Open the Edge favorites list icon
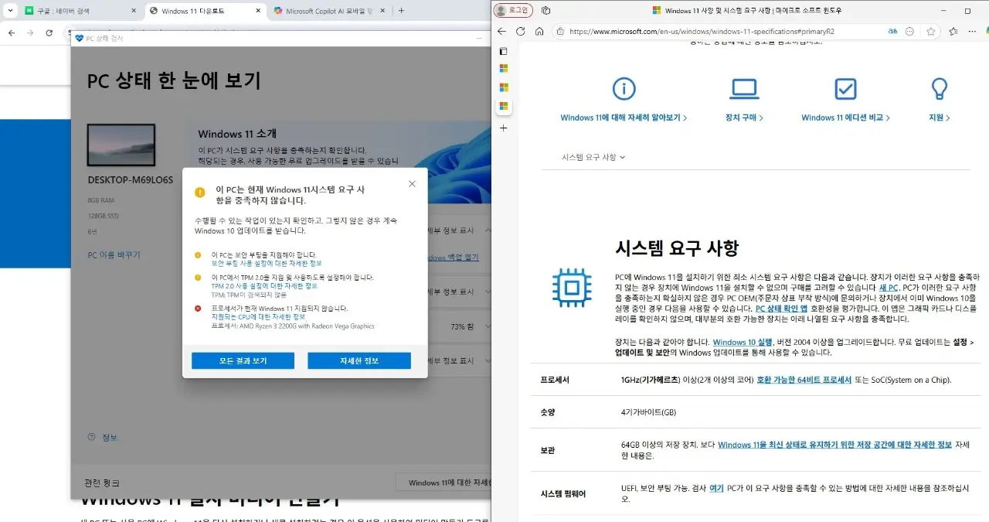 [953, 32]
